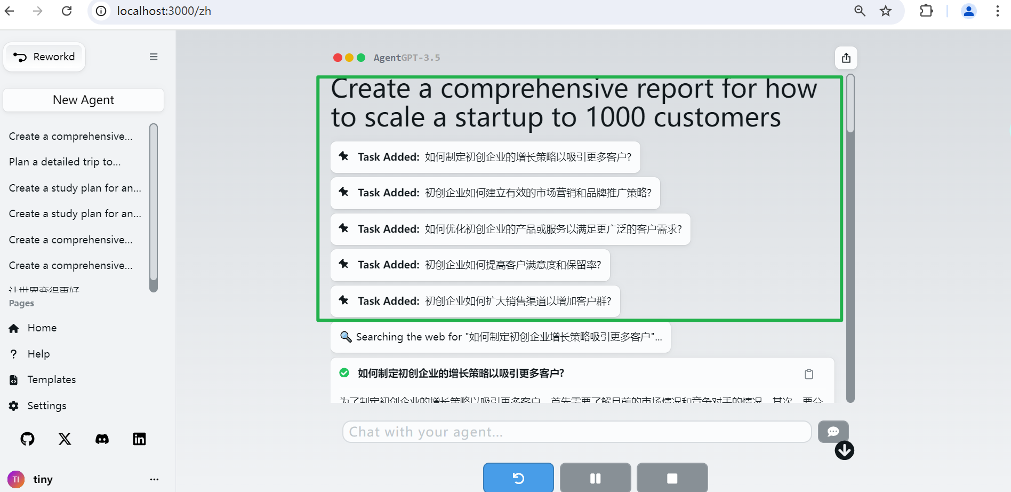Restart the agent with the blue retry button
Screen dimensions: 1011x492
pyautogui.click(x=518, y=478)
